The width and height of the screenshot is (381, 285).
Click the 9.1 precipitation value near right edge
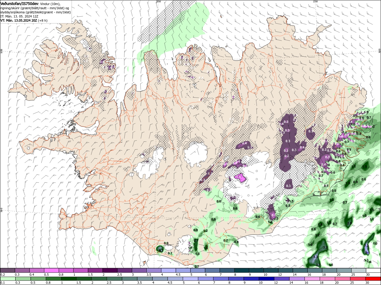click(x=367, y=253)
